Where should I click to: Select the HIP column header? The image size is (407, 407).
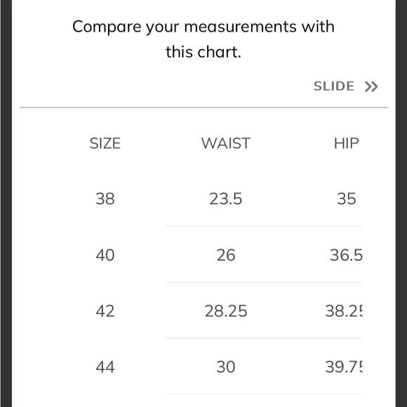click(x=346, y=143)
